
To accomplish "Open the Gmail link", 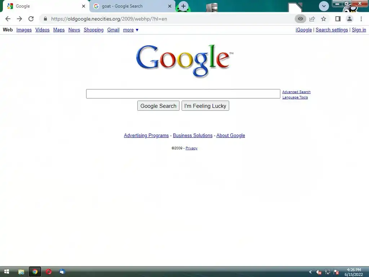I will point(114,30).
